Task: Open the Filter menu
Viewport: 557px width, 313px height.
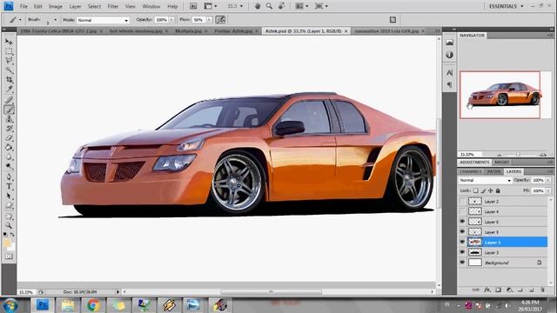Action: coord(112,6)
